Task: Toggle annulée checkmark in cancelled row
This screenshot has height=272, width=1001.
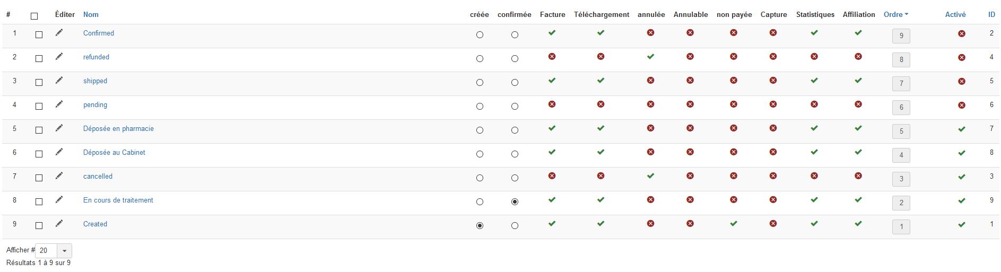Action: [650, 176]
